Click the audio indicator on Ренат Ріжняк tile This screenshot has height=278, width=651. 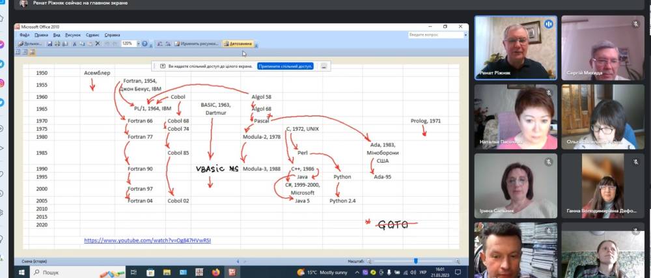(x=549, y=23)
